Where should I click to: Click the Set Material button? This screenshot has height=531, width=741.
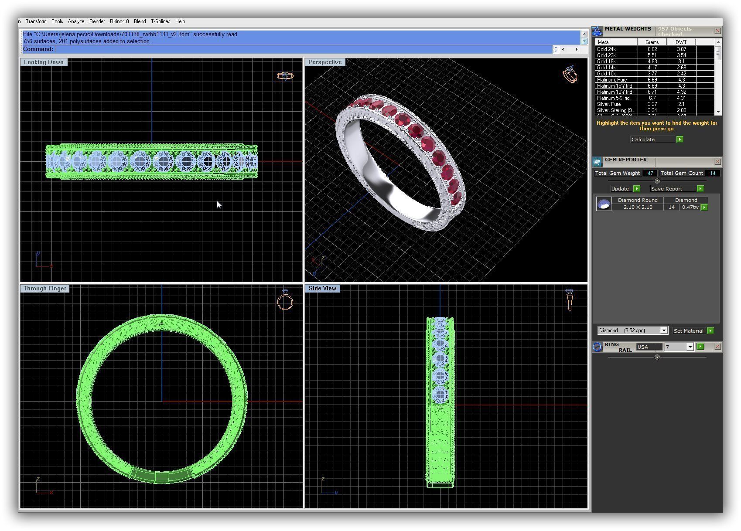(689, 331)
